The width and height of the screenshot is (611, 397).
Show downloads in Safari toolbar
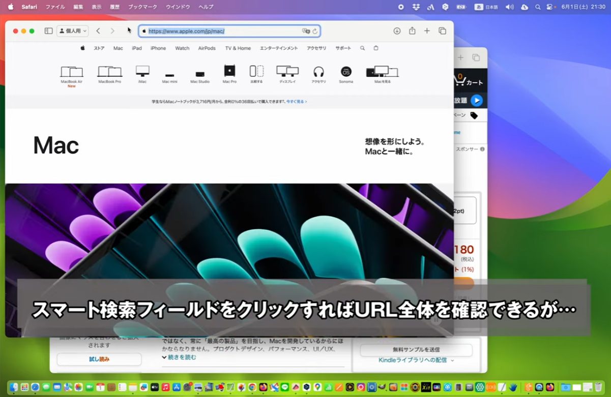(x=397, y=31)
